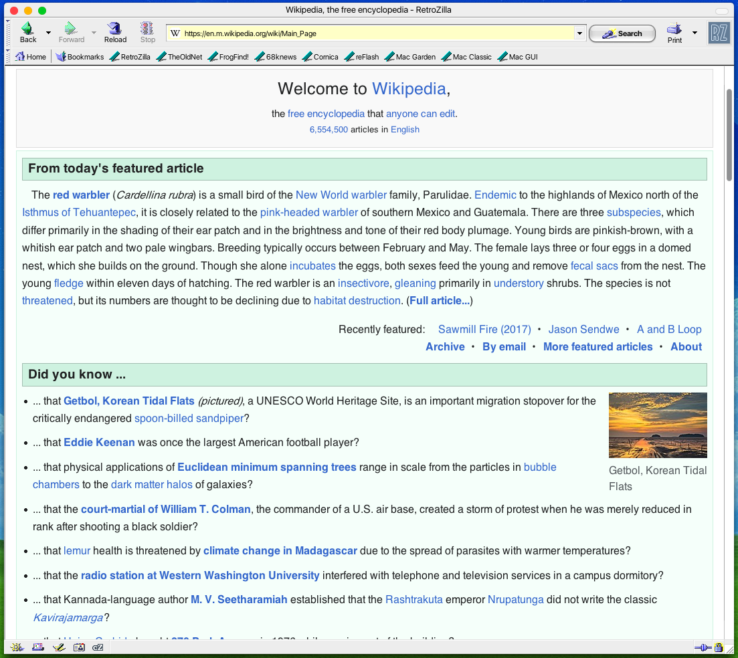738x658 pixels.
Task: Open 'Euclidean minimum spanning trees' link
Action: coord(266,467)
